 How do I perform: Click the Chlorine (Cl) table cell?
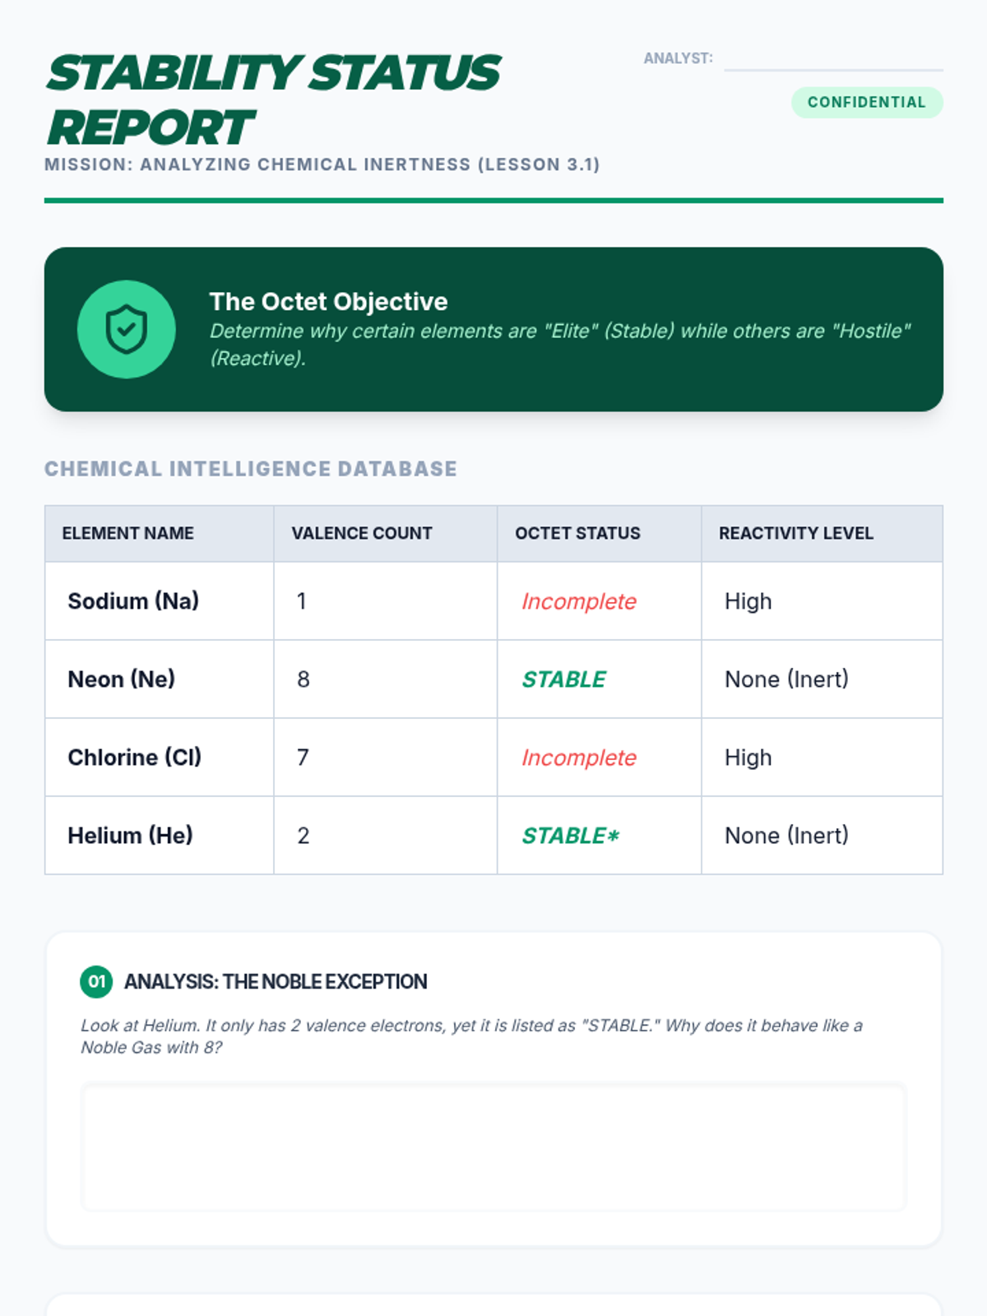pyautogui.click(x=135, y=758)
